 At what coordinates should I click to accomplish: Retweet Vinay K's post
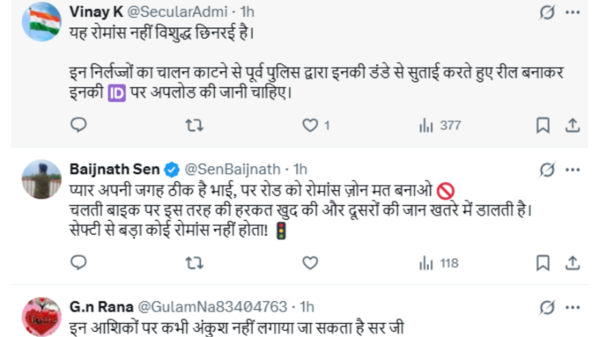[195, 125]
